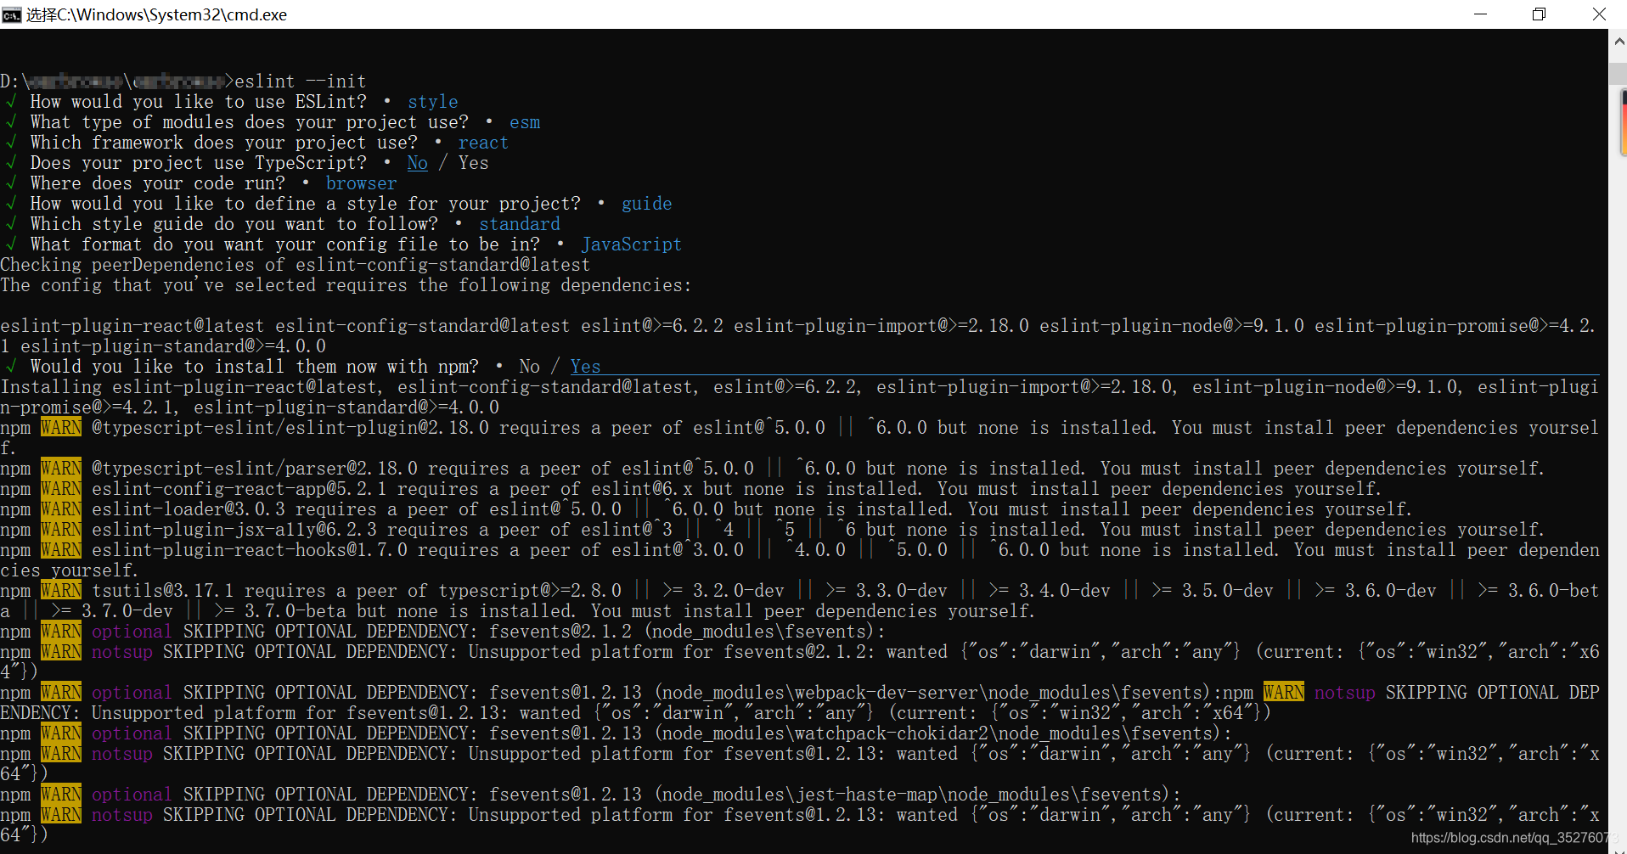This screenshot has height=854, width=1627.
Task: Click the '@typescript-eslint/parser@2.18.0' warning text
Action: click(255, 469)
